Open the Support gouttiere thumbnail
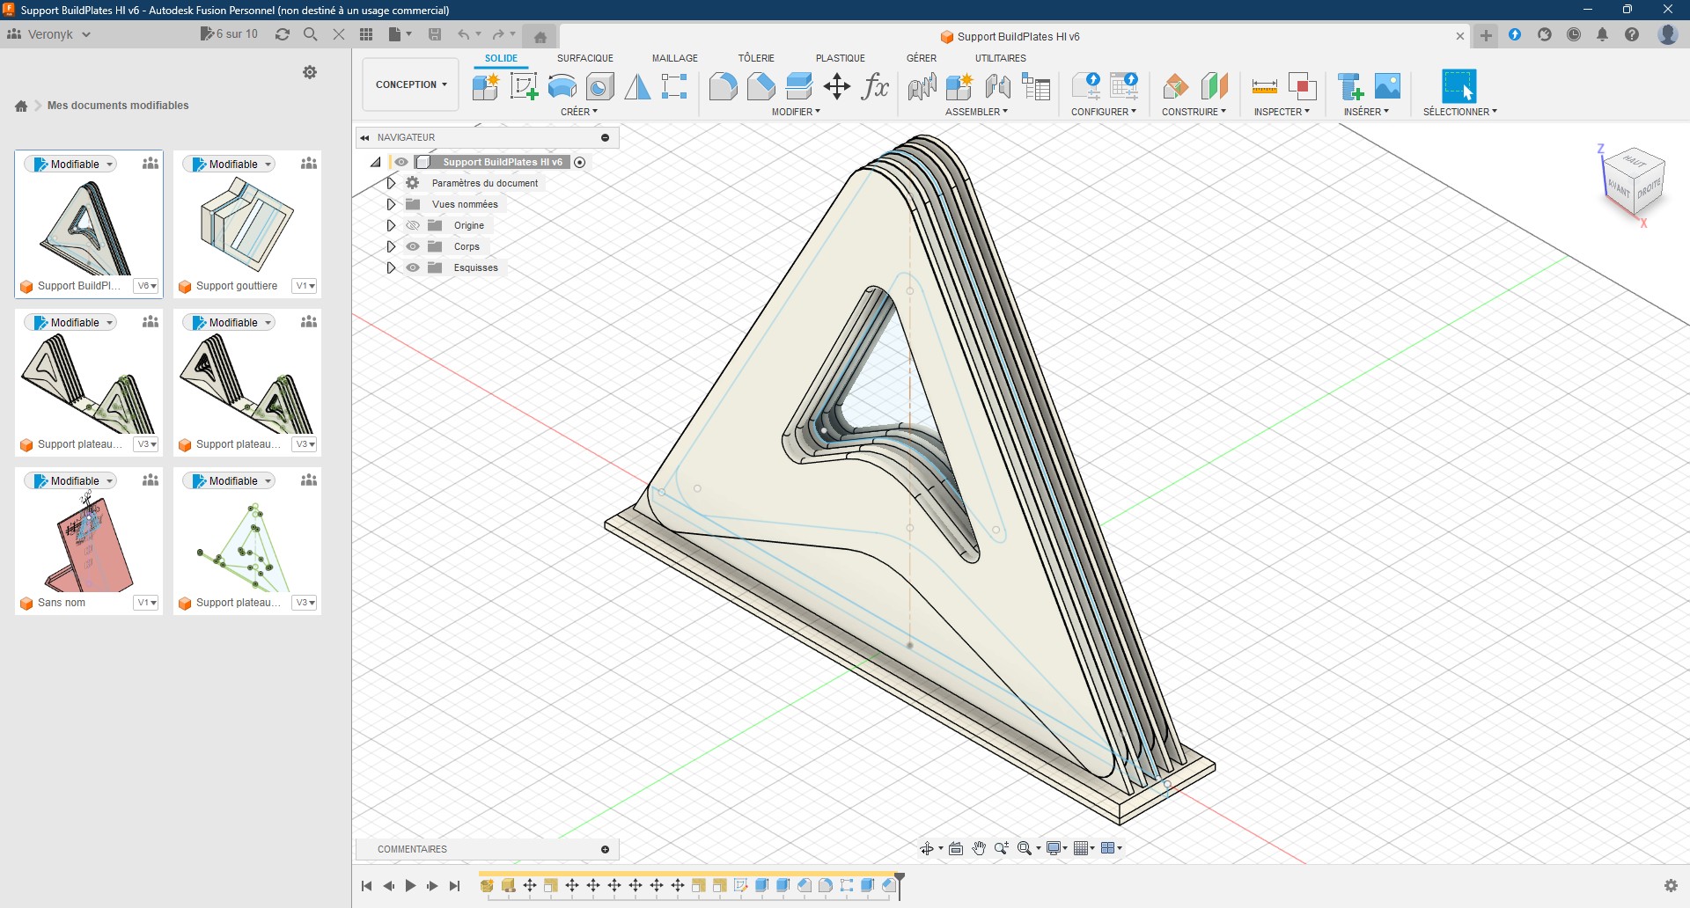This screenshot has width=1690, height=908. [x=246, y=223]
